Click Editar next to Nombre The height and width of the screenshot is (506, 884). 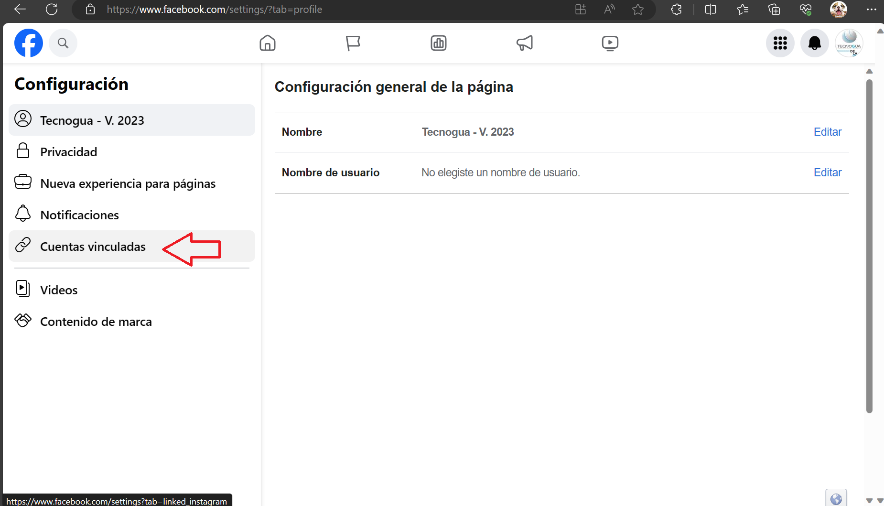click(827, 132)
